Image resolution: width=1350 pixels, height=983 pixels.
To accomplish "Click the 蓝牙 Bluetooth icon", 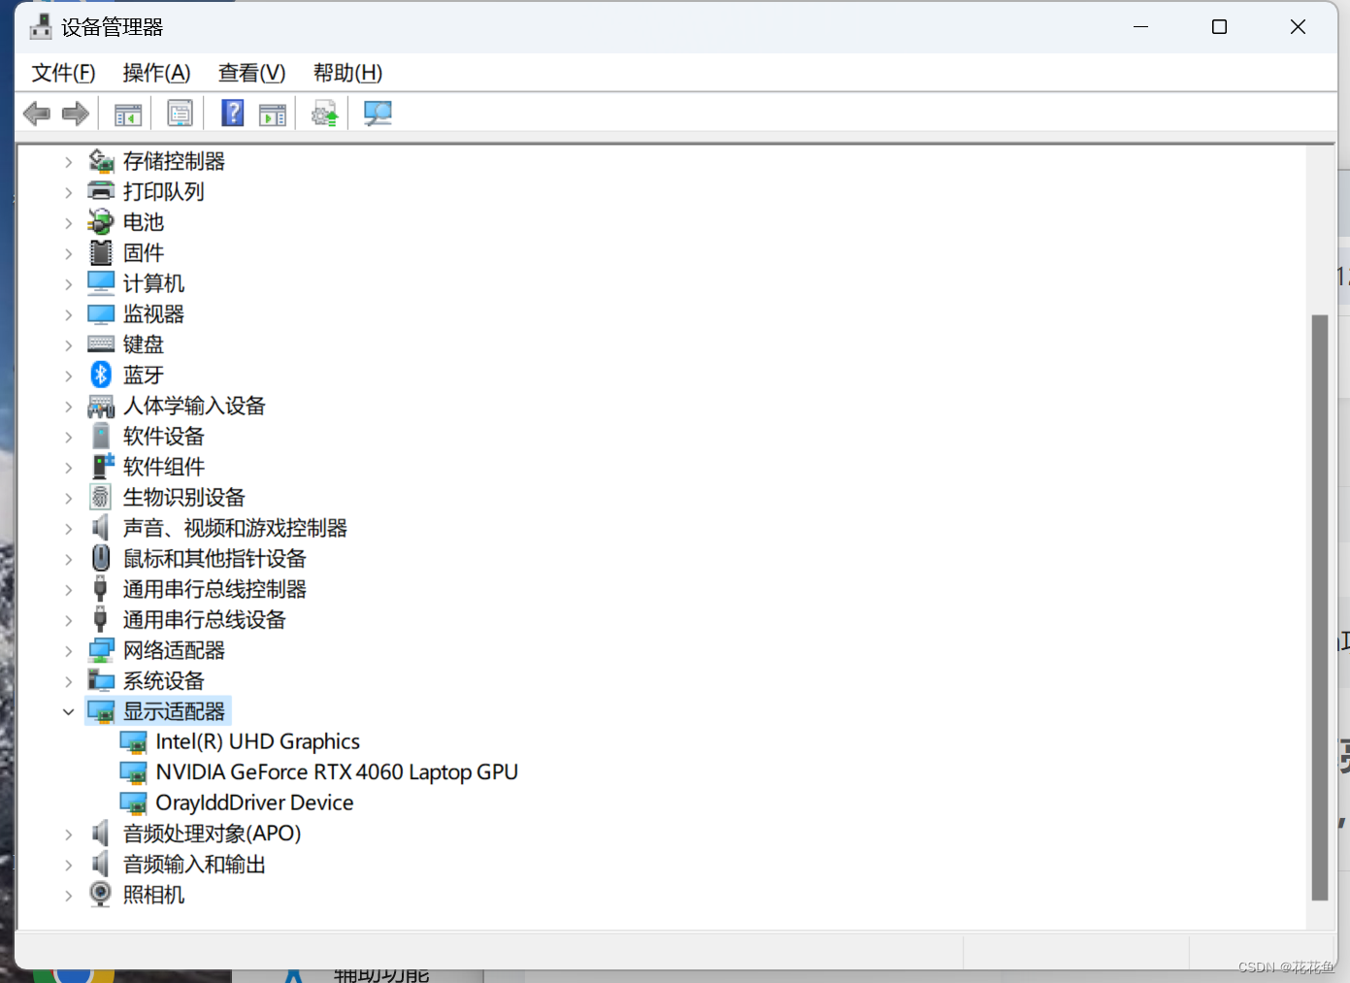I will tap(101, 375).
